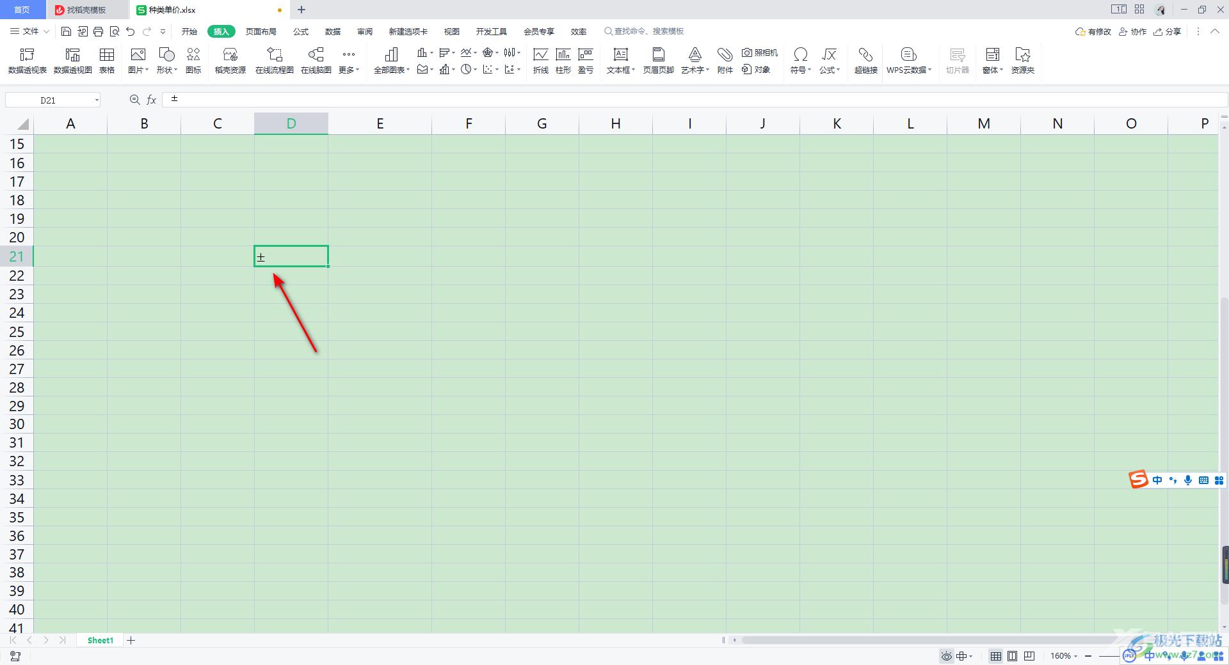Switch to the 审阅 ribbon tab
Screen dimensions: 1229x665
point(365,31)
